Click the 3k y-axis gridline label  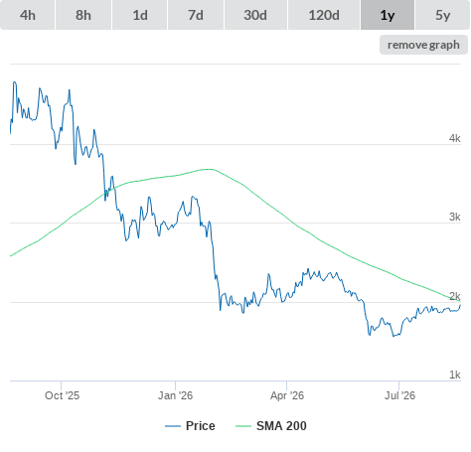(x=454, y=217)
